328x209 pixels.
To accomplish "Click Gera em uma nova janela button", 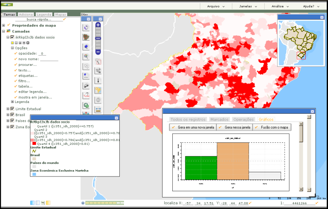I will [x=192, y=127].
